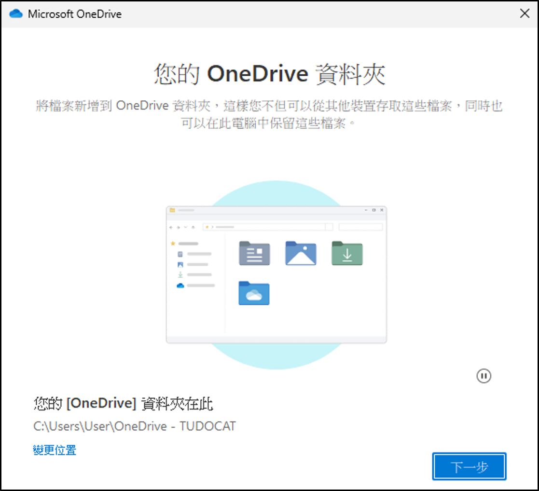Pause the animation with the pause icon
539x491 pixels.
[x=484, y=376]
